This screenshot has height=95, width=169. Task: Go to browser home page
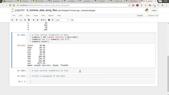(x=14, y=5)
